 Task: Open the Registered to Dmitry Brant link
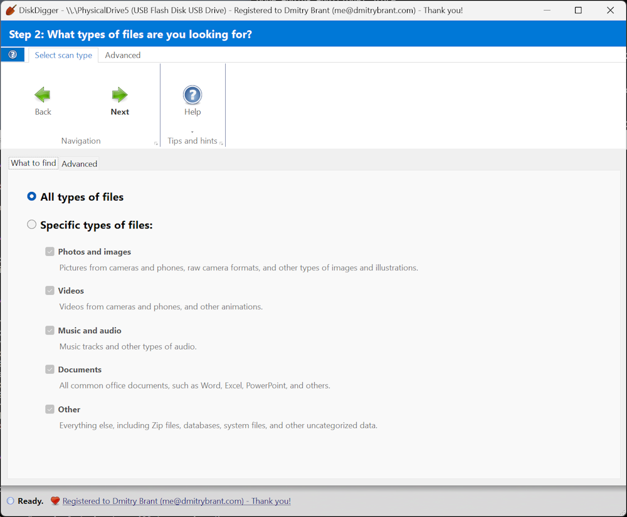point(176,501)
